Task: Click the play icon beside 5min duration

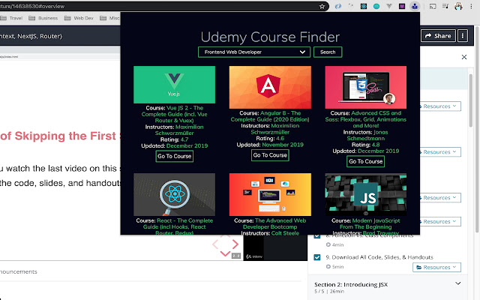Action: [x=328, y=267]
